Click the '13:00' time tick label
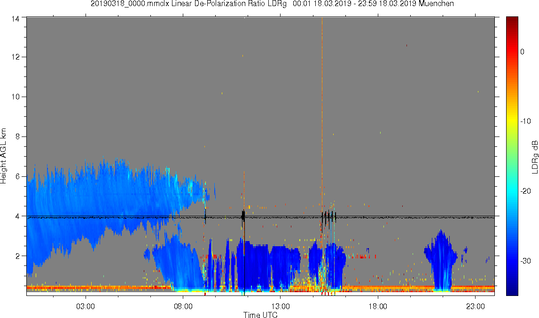The height and width of the screenshot is (318, 539). click(x=280, y=306)
